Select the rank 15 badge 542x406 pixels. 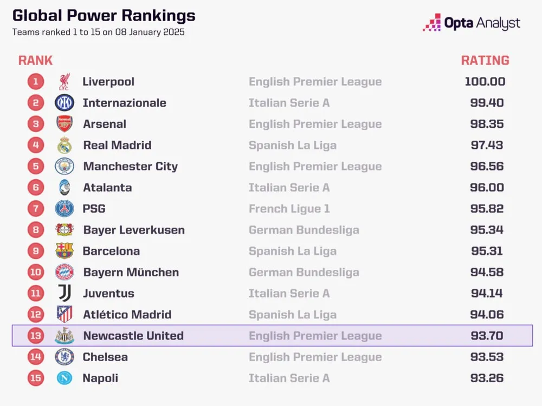click(36, 378)
